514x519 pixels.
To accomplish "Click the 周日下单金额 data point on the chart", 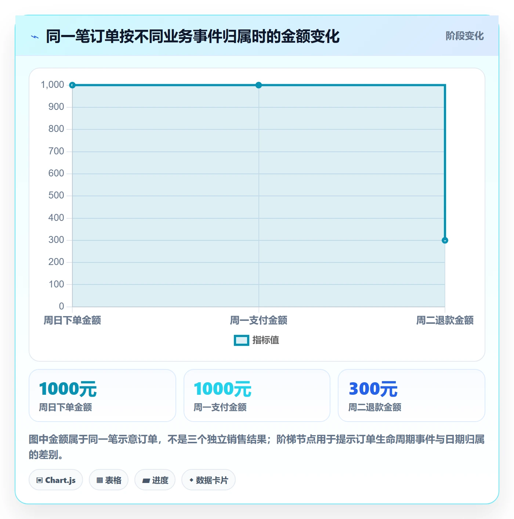I will 72,85.
